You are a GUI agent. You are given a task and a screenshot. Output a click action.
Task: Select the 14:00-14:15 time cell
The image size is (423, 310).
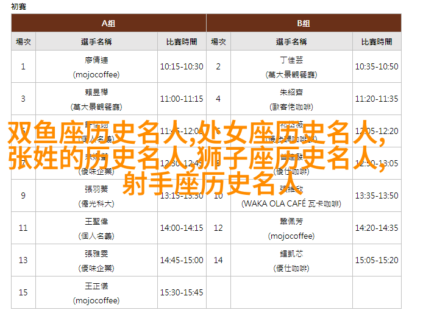[182, 228]
